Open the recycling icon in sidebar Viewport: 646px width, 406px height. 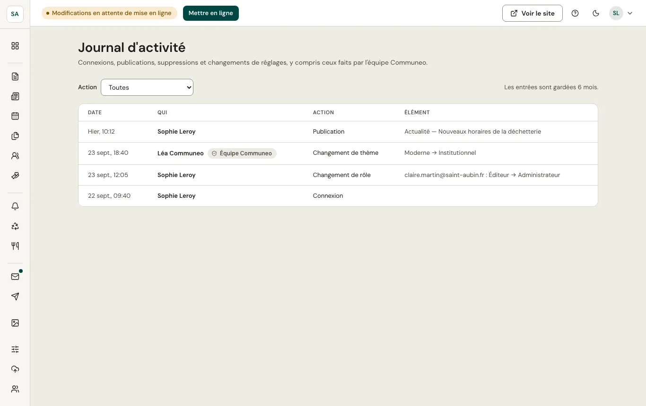click(x=15, y=226)
